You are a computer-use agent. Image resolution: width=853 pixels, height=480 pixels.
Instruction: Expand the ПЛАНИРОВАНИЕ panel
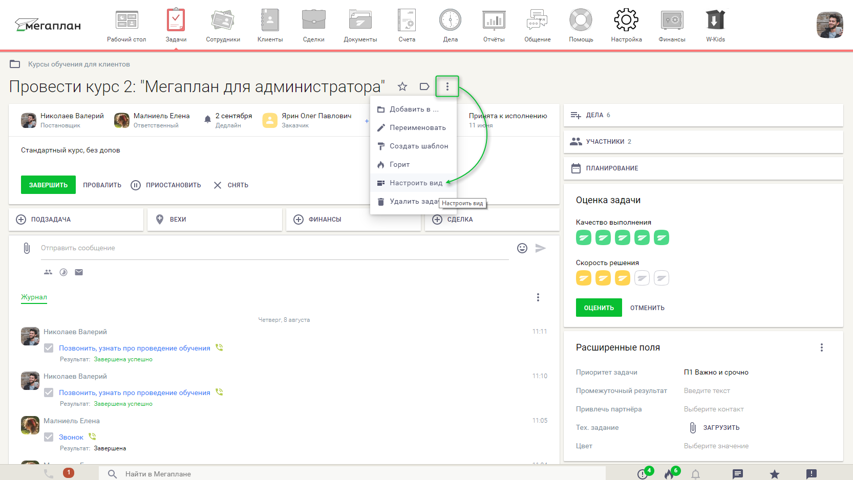tap(703, 168)
